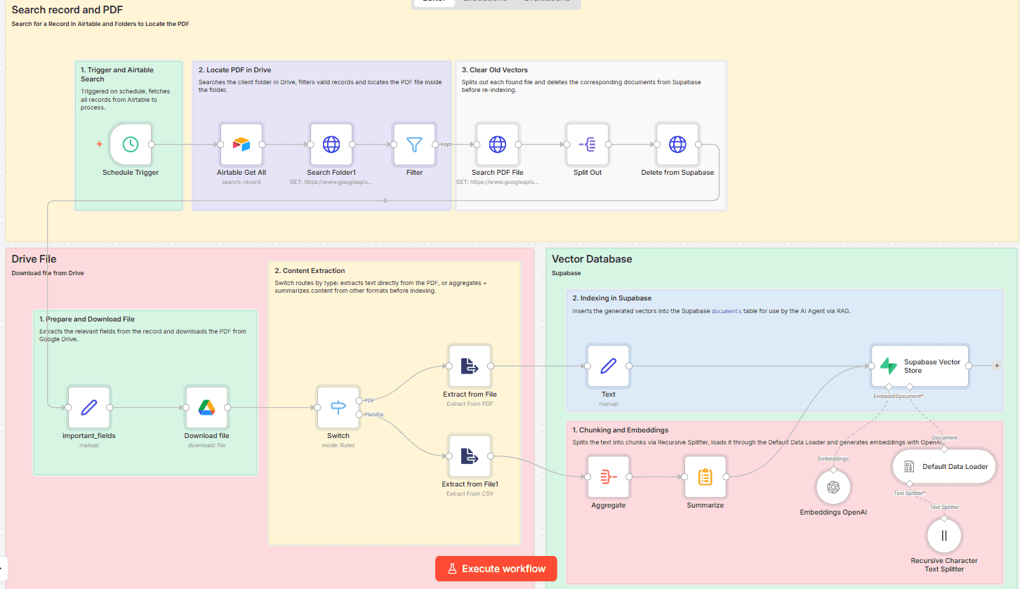Select the Summarize clipboard node
Image resolution: width=1020 pixels, height=589 pixels.
point(706,477)
